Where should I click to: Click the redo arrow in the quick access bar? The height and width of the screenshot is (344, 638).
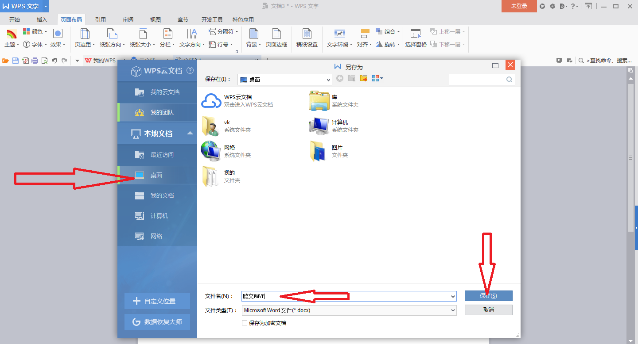(x=65, y=61)
